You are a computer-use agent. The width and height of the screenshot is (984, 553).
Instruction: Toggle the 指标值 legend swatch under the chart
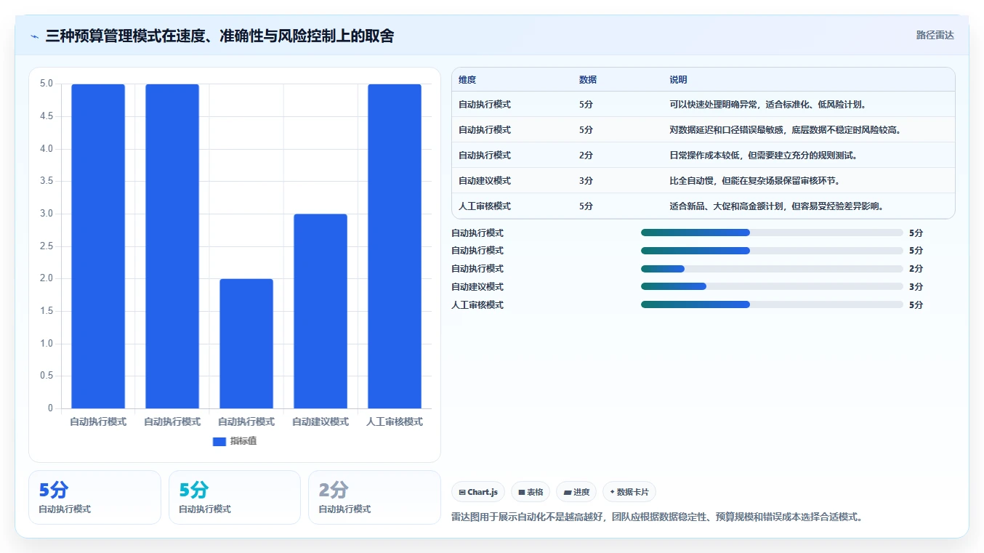coord(219,441)
